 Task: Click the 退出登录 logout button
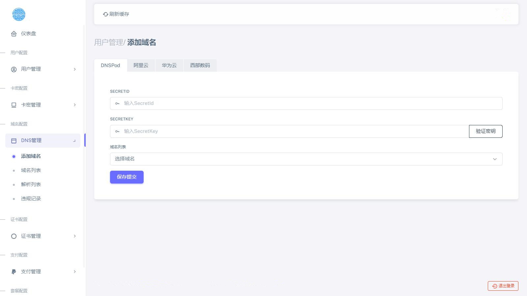(503, 286)
